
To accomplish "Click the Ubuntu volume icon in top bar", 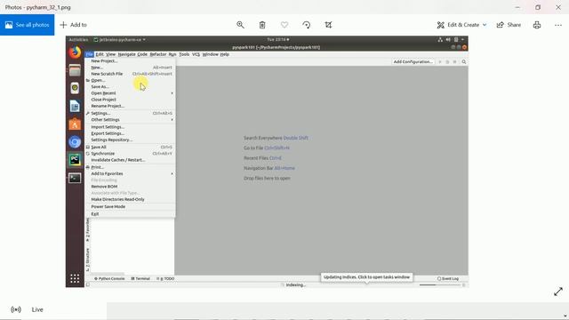I will (x=448, y=39).
